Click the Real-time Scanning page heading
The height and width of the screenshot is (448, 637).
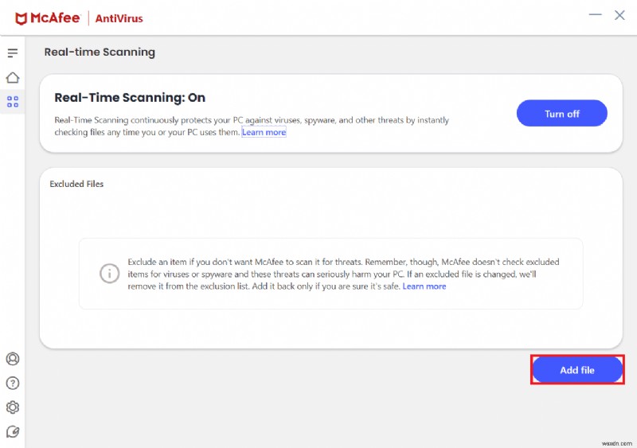click(x=100, y=53)
